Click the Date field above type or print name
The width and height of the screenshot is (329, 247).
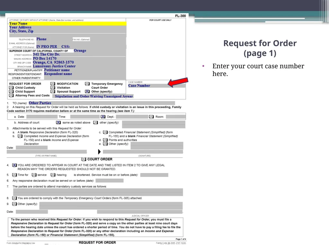click(x=31, y=148)
